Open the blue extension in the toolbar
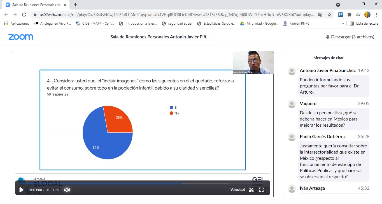Screen dimensions: 382x204 pyautogui.click(x=341, y=15)
